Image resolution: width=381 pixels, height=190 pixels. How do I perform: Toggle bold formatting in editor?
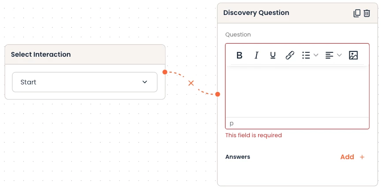pos(240,55)
